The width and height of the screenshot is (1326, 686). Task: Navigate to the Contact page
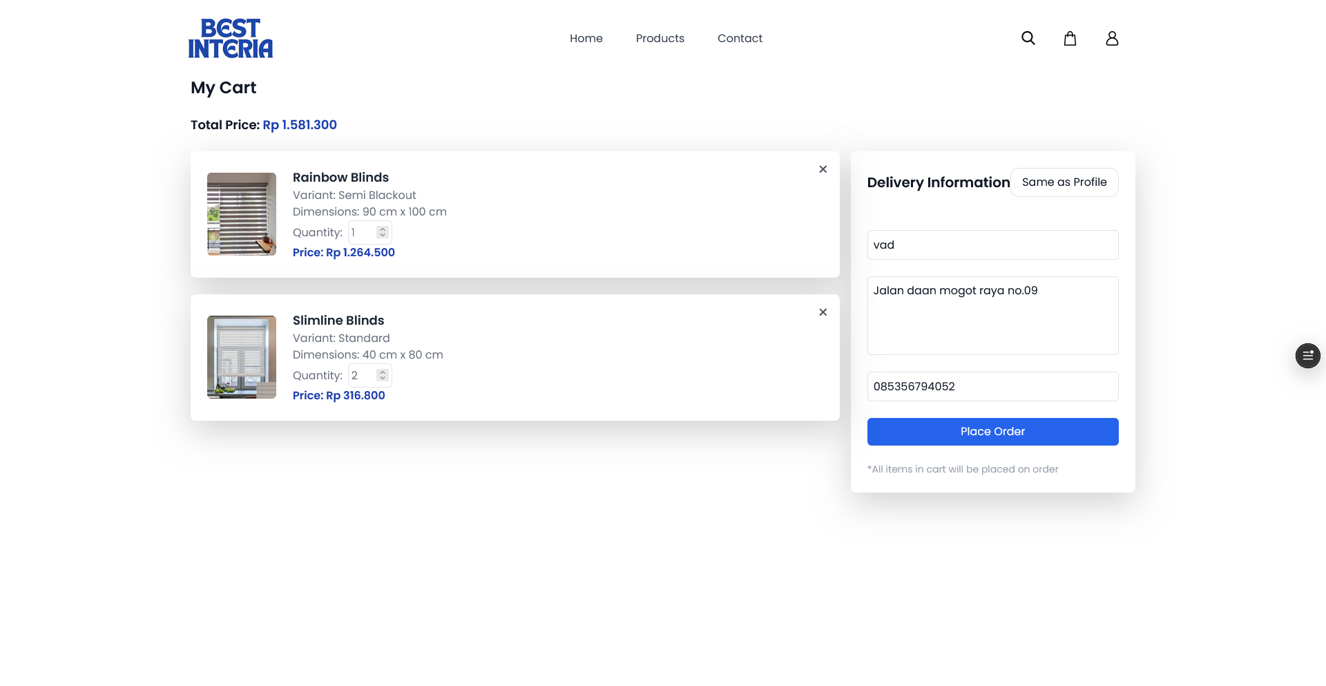740,39
